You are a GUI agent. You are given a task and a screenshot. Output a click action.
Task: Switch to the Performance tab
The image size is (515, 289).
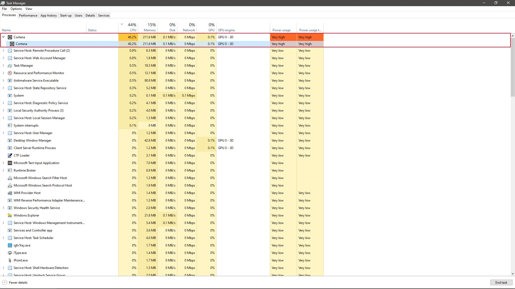[28, 16]
